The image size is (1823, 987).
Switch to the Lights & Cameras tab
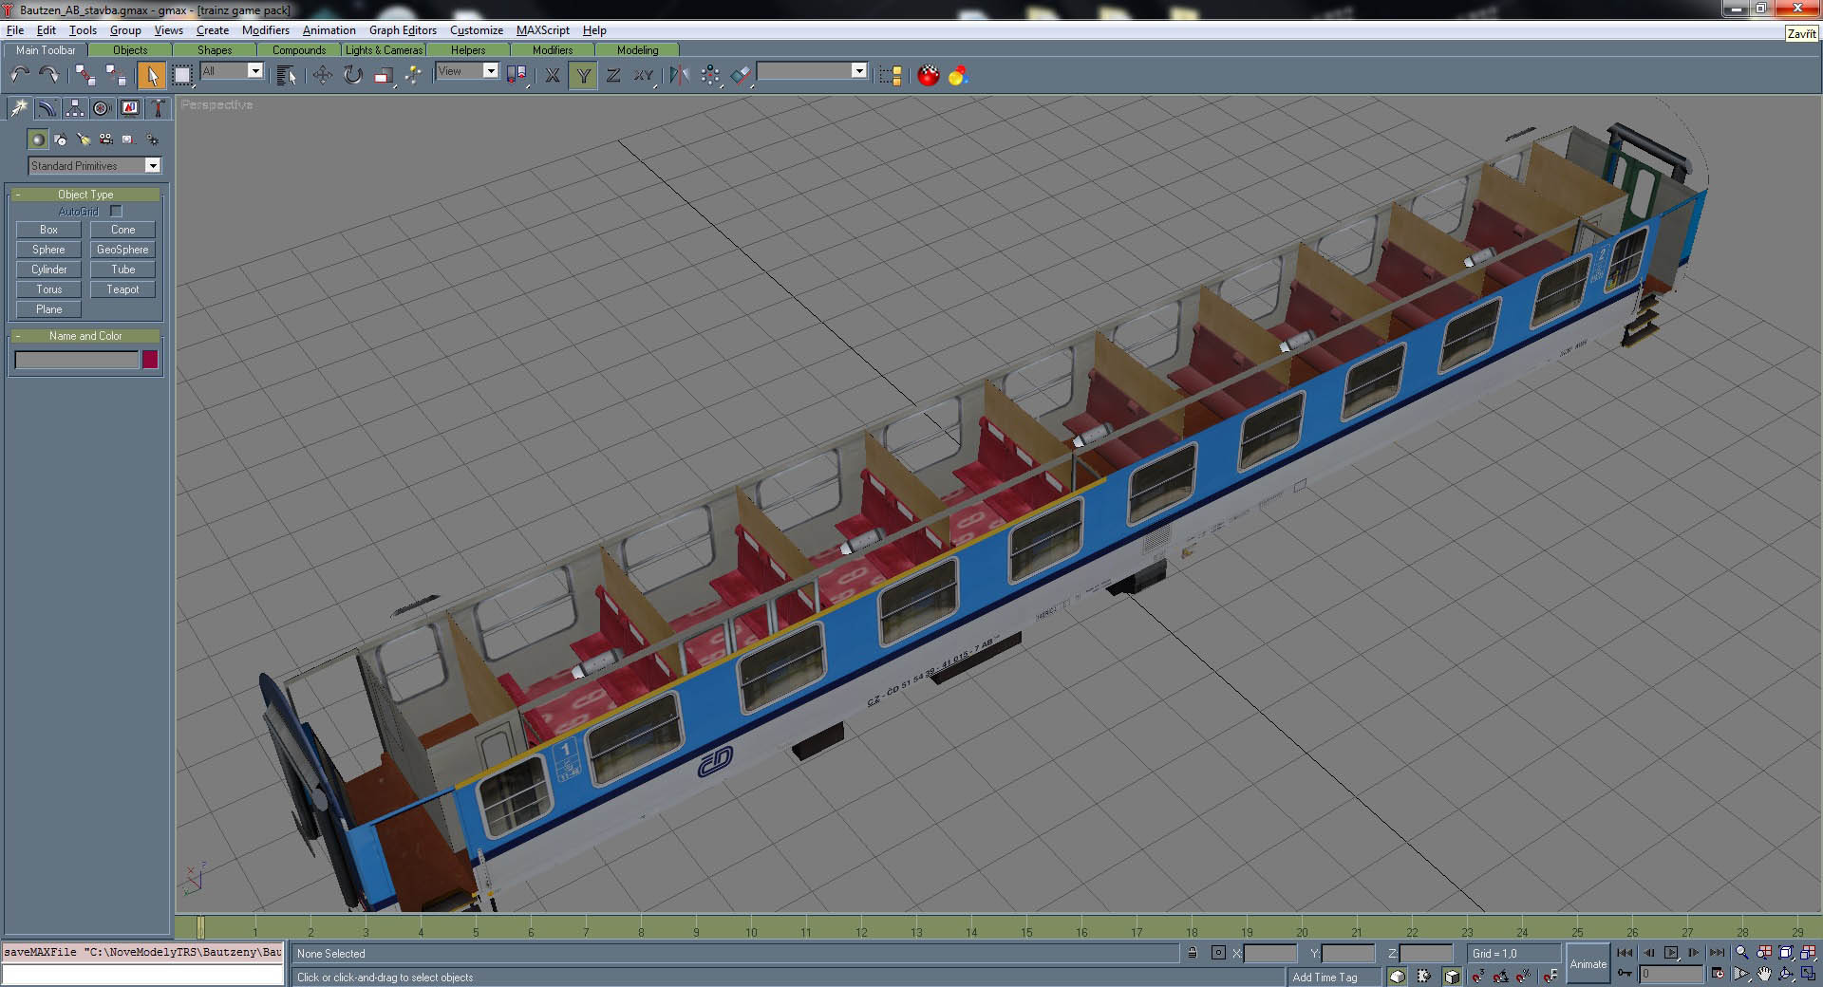(384, 50)
